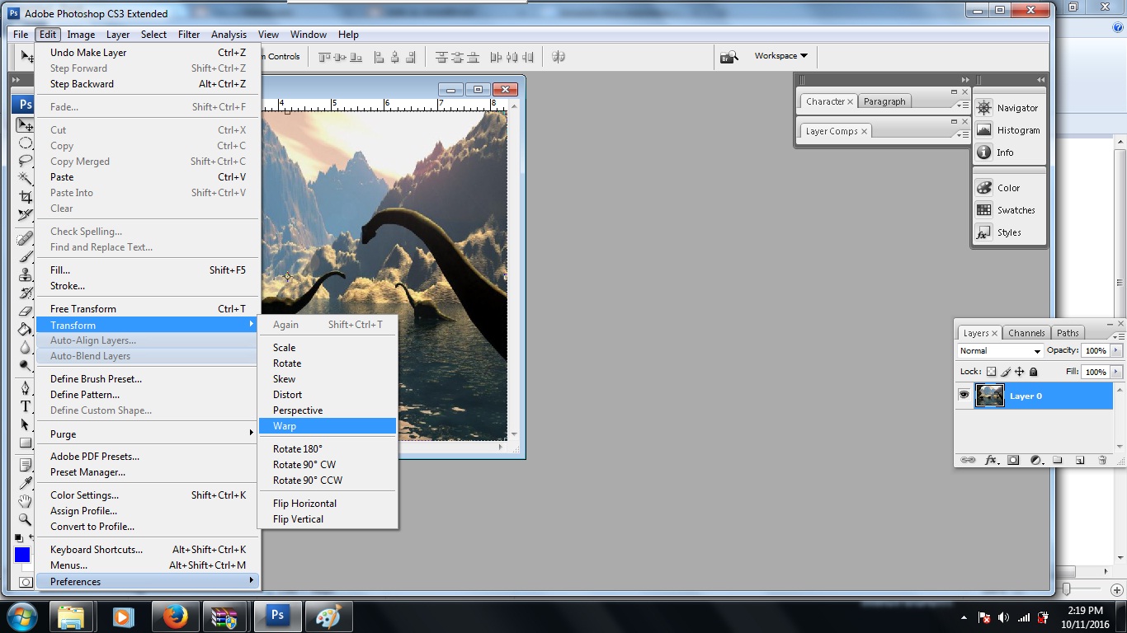Open the Layers panel flyout menu

click(x=1120, y=335)
